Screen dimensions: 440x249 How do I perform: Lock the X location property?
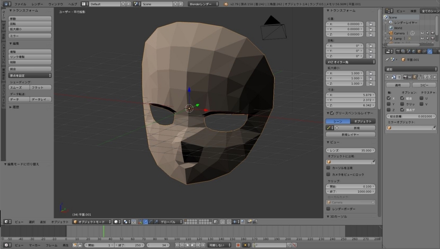pyautogui.click(x=370, y=24)
